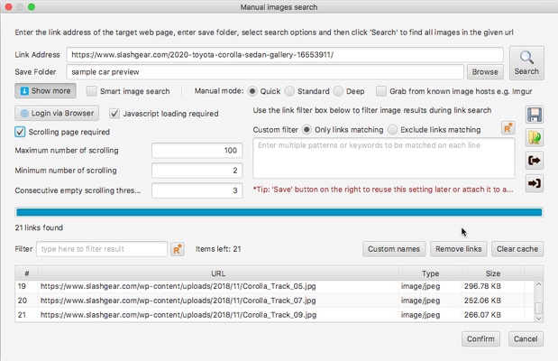Viewport: 558px width, 361px height.
Task: Select the Corolla_Track_07.jpg row
Action: [x=274, y=301]
